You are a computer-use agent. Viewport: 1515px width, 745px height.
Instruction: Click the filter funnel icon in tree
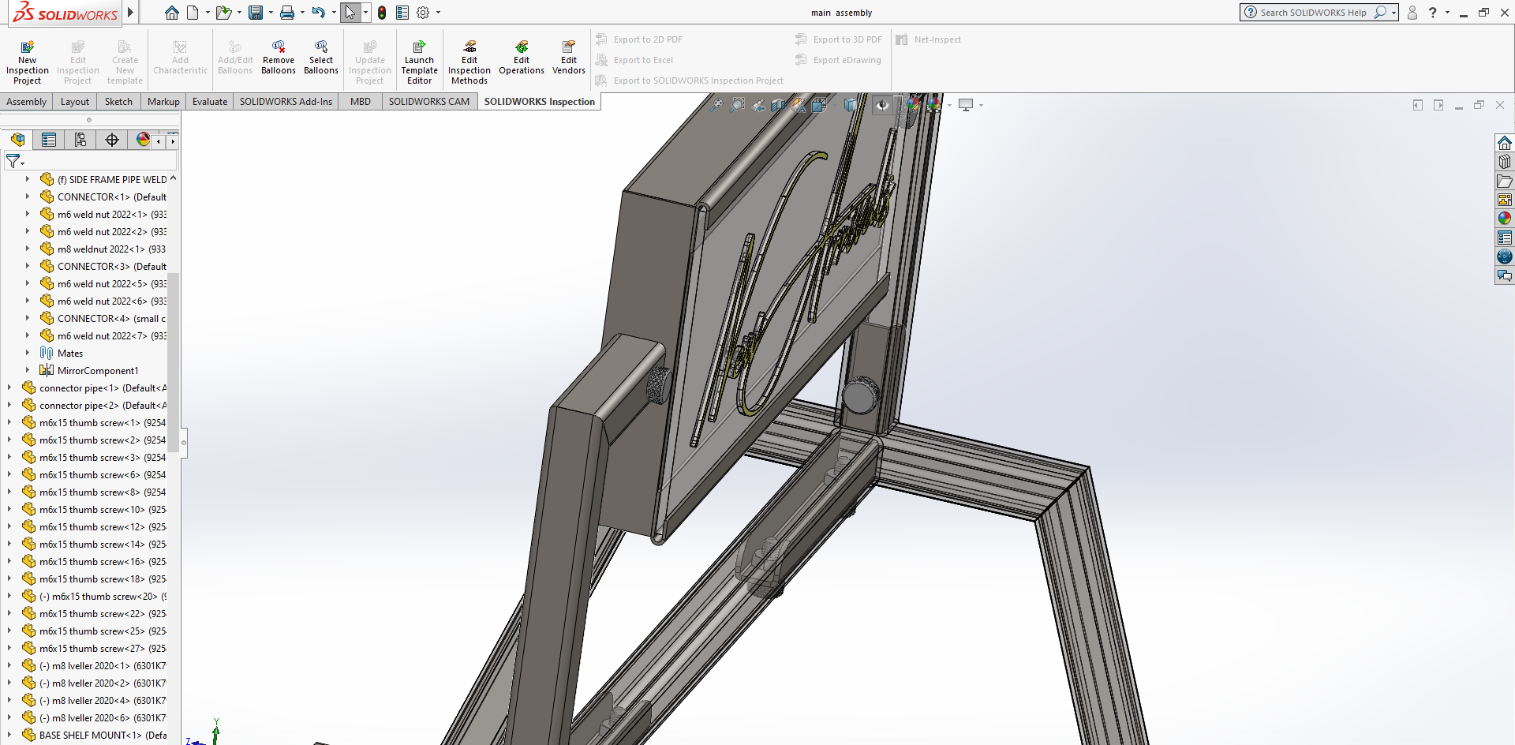click(x=13, y=161)
